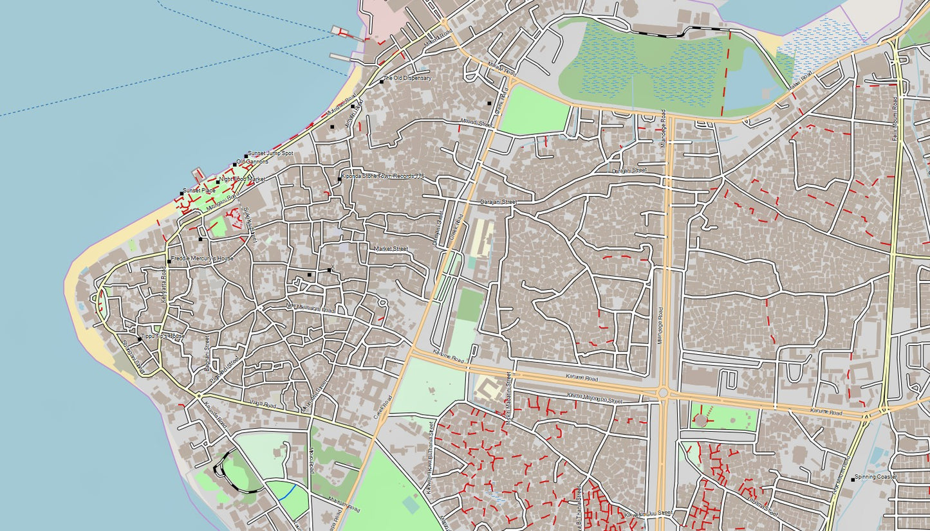Click the Kenyatta Road label
Screen dimensions: 930x531
point(163,283)
